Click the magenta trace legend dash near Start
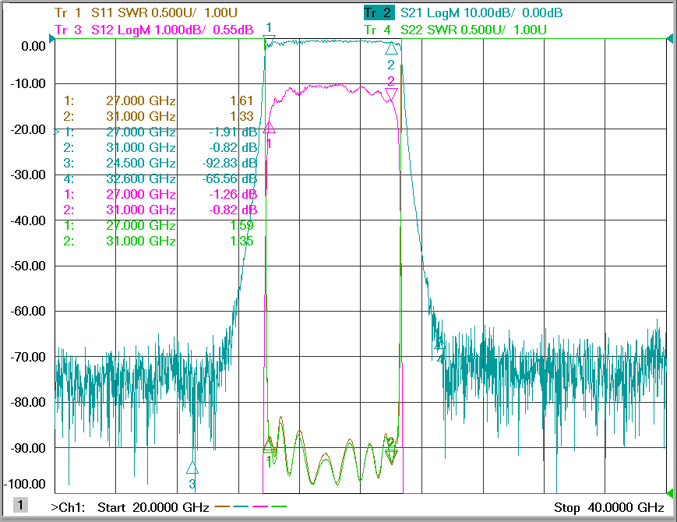 260,506
